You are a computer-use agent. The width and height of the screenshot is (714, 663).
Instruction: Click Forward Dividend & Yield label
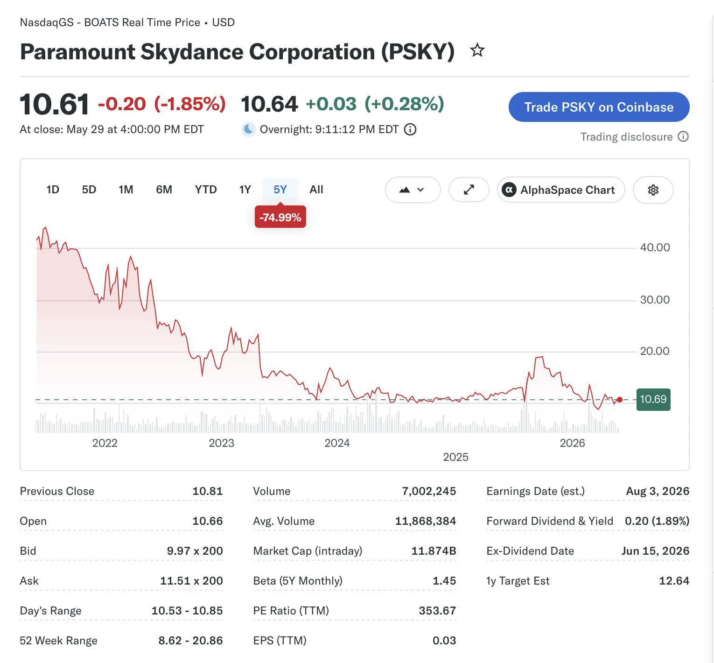550,521
